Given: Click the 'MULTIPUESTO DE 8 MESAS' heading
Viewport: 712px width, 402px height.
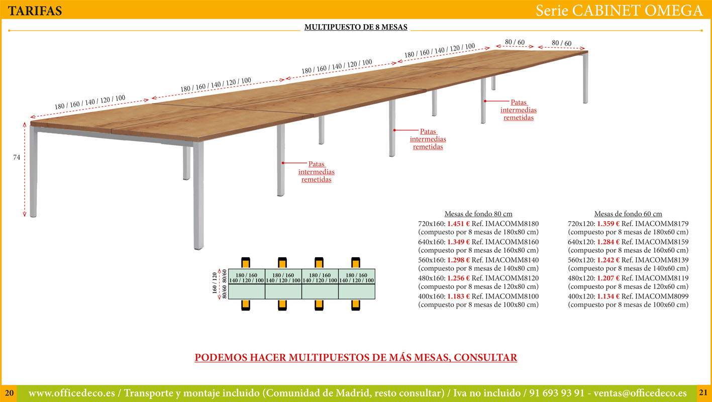Looking at the screenshot, I should (356, 27).
